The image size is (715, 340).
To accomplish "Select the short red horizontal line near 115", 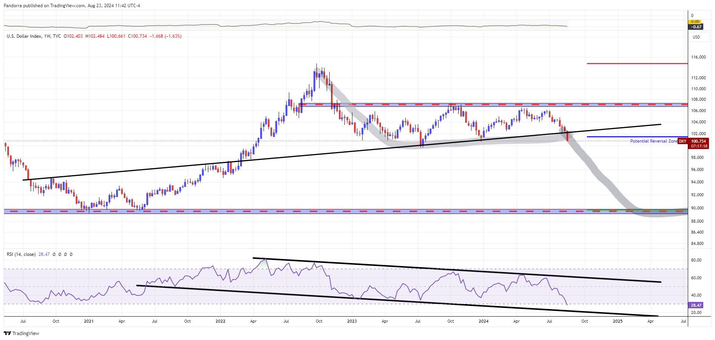I will tap(637, 63).
